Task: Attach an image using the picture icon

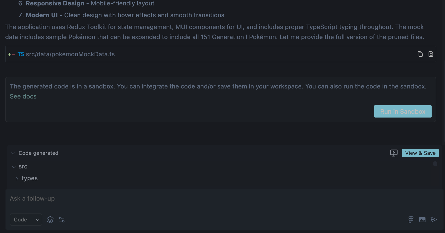Action: [422, 220]
